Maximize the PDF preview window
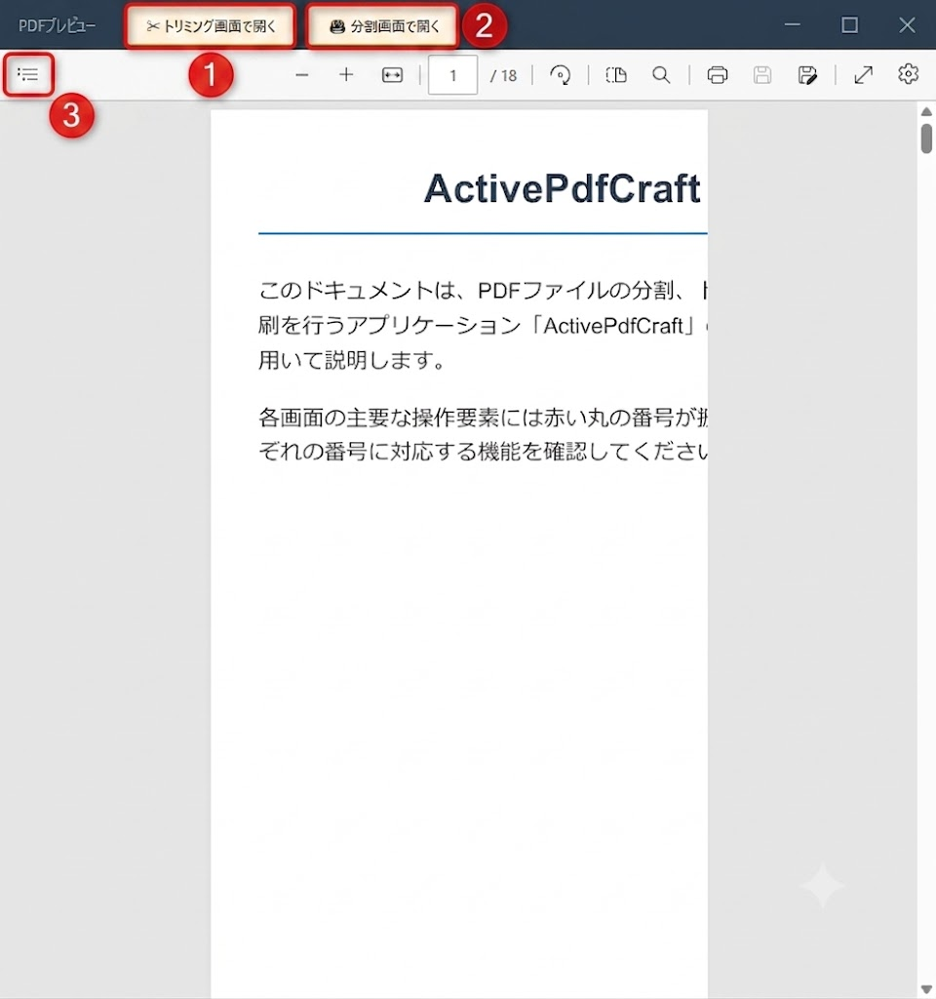The height and width of the screenshot is (999, 936). [849, 25]
